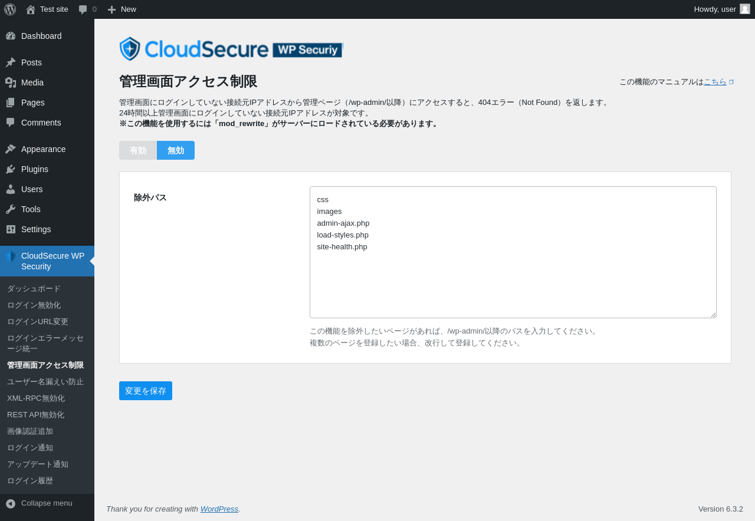Open the こちら manual link
The height and width of the screenshot is (521, 755).
(715, 82)
